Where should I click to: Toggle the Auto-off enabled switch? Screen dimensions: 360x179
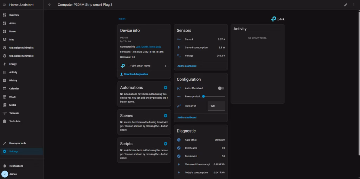pyautogui.click(x=221, y=88)
